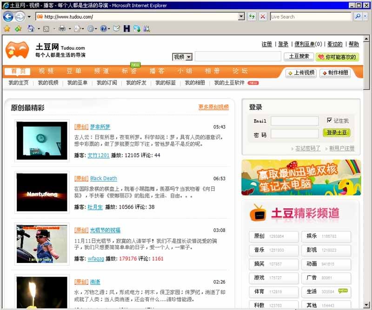Screen dimensions: 372x310
Task: Open the 光棍节的祝福 video thumbnail
Action: [42, 244]
